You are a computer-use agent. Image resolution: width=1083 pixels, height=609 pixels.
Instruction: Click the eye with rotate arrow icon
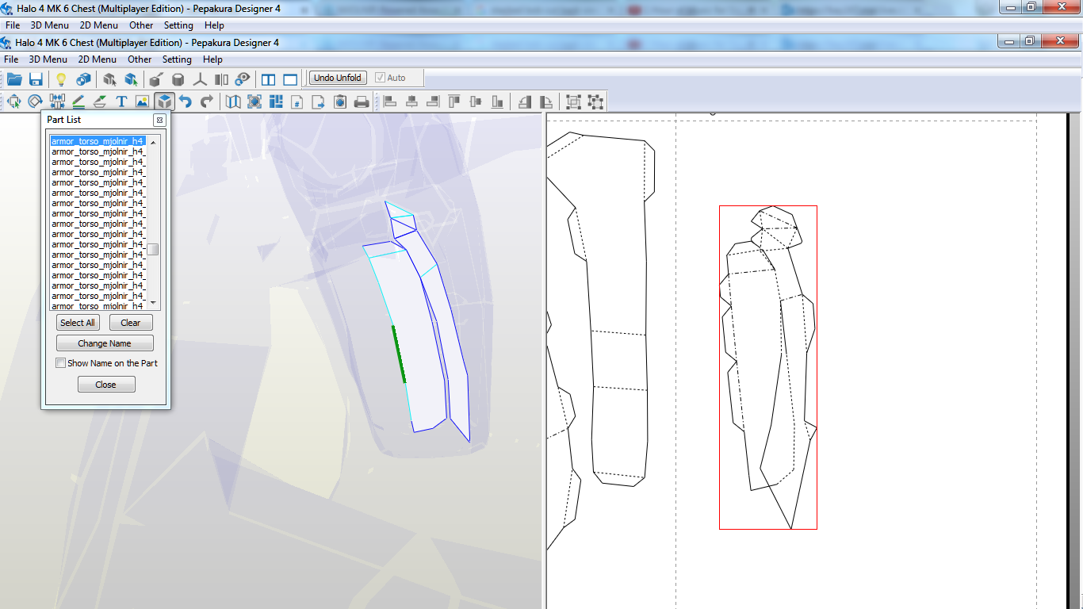click(x=243, y=79)
